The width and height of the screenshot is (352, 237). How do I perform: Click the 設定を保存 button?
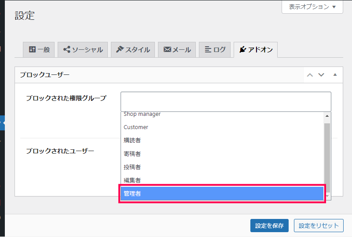(269, 226)
